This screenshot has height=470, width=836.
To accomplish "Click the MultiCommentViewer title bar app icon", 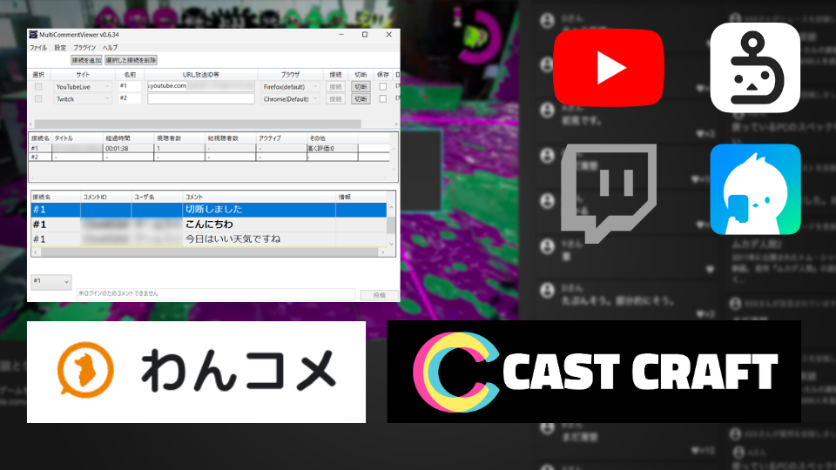I will pos(33,35).
